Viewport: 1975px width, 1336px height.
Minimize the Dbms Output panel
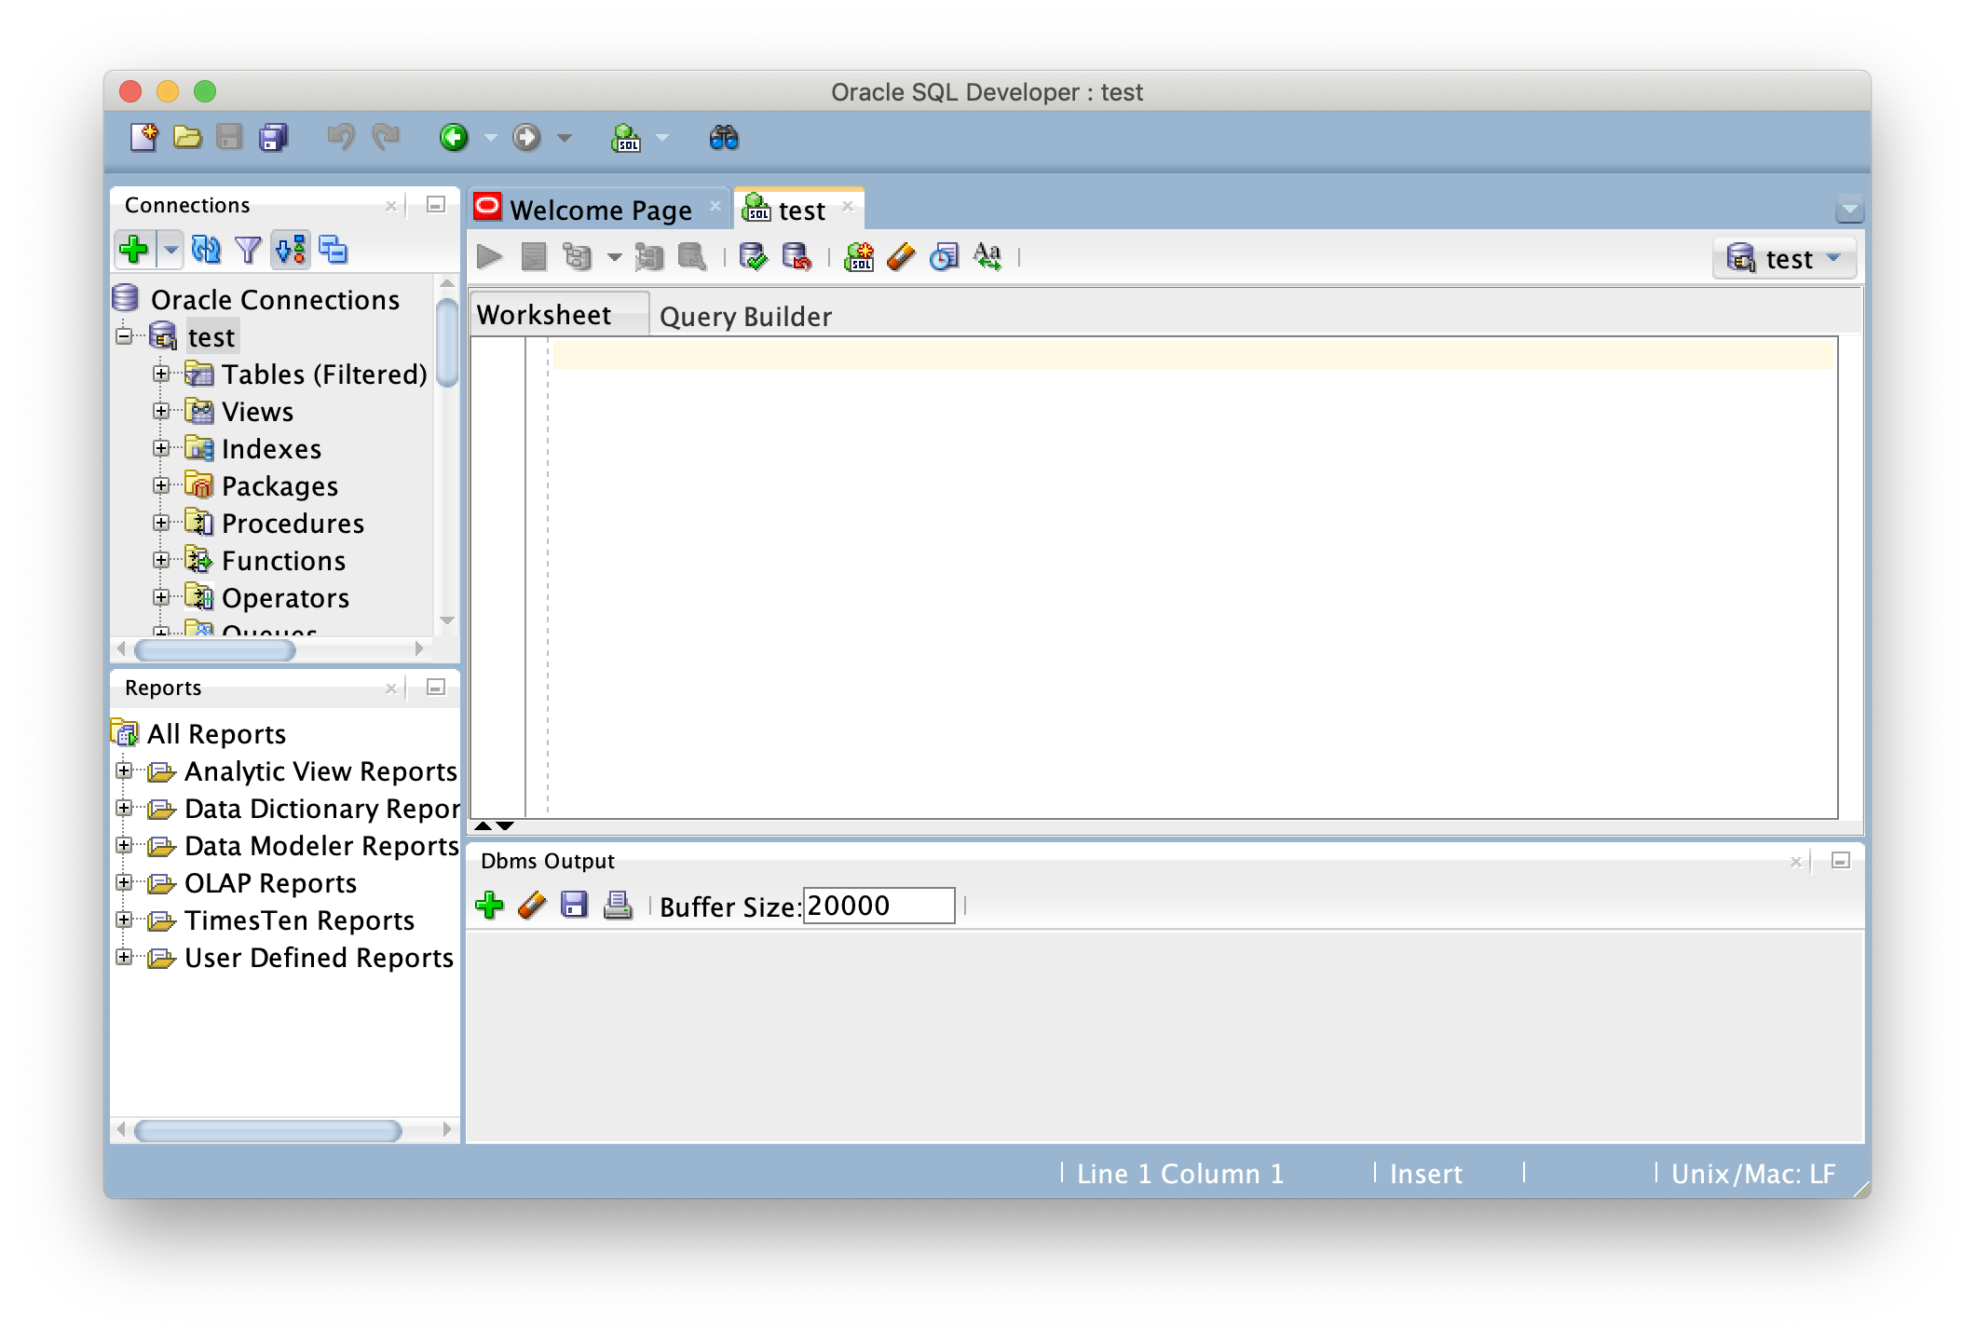click(1840, 861)
